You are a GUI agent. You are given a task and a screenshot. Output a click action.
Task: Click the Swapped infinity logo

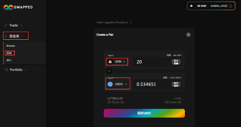click(8, 7)
